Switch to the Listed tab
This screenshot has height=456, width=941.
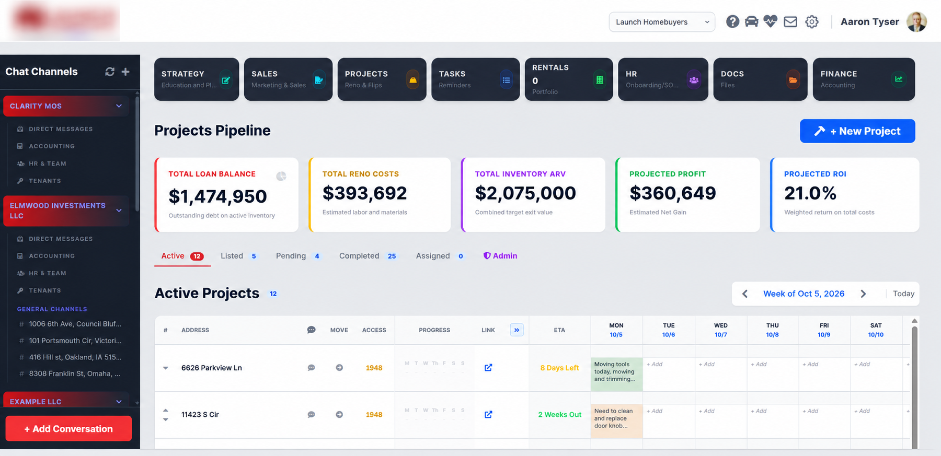click(238, 256)
